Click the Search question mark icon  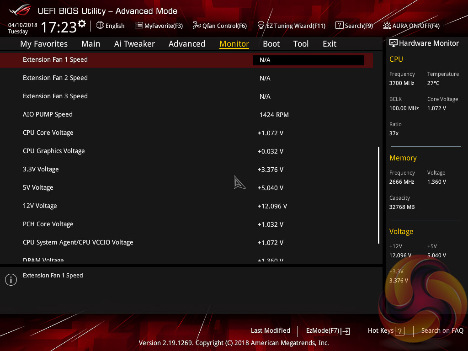pos(340,26)
